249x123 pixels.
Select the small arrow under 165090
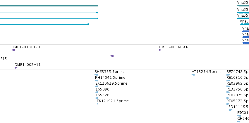[x=97, y=92]
